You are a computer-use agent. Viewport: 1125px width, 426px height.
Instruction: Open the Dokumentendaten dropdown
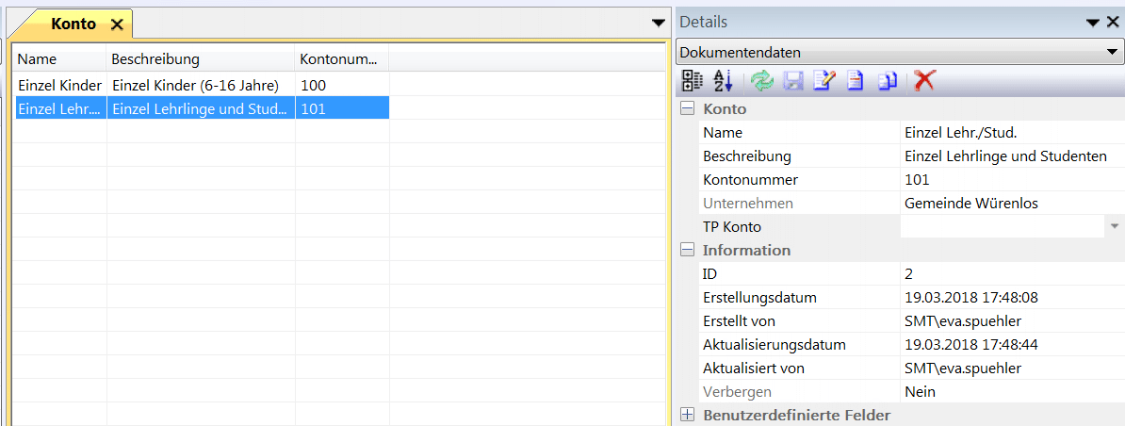1114,53
